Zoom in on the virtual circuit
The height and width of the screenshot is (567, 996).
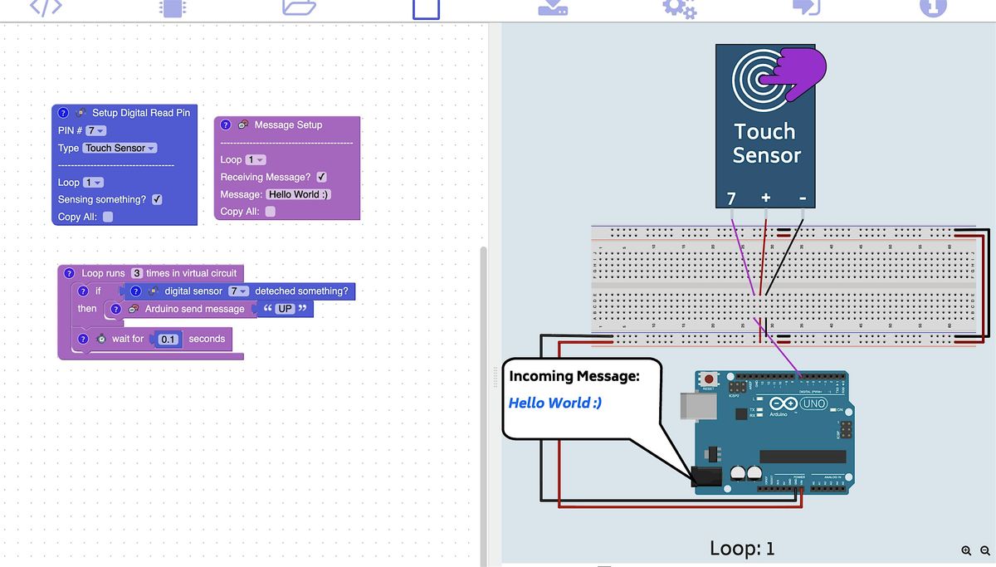coord(966,550)
